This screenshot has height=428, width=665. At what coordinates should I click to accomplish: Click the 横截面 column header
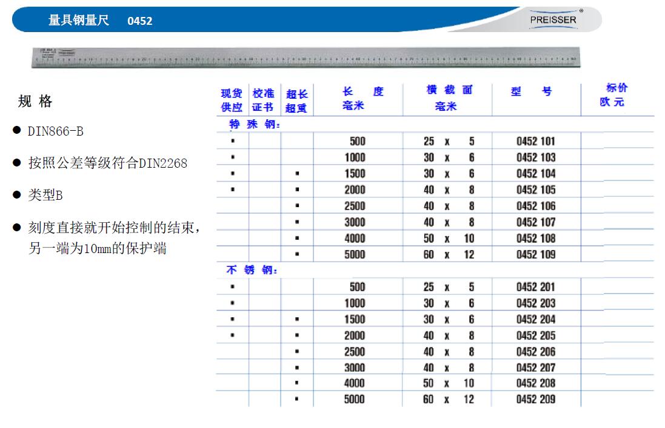[448, 99]
